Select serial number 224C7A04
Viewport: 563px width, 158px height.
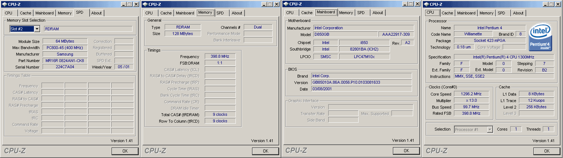tap(65, 67)
